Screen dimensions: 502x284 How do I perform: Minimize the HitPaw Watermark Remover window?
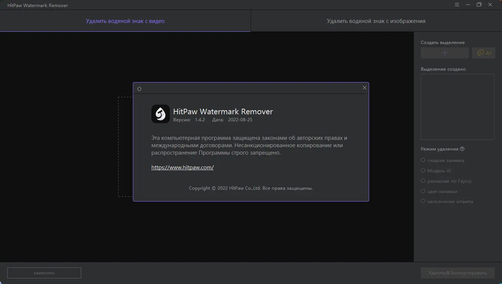click(468, 5)
